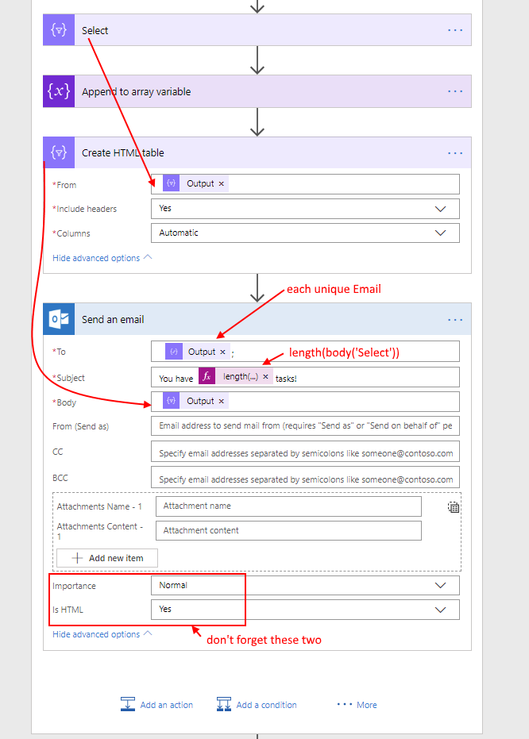
Task: Remove the Output token in From field
Action: [x=222, y=184]
